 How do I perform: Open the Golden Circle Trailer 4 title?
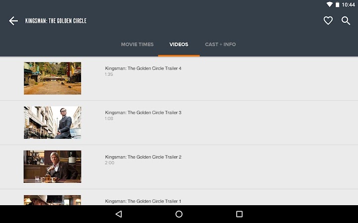point(143,68)
